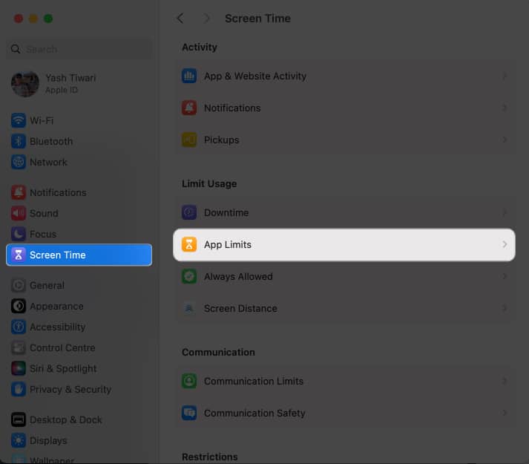Open Yash Tiwari Apple ID
529x464 pixels.
click(79, 84)
